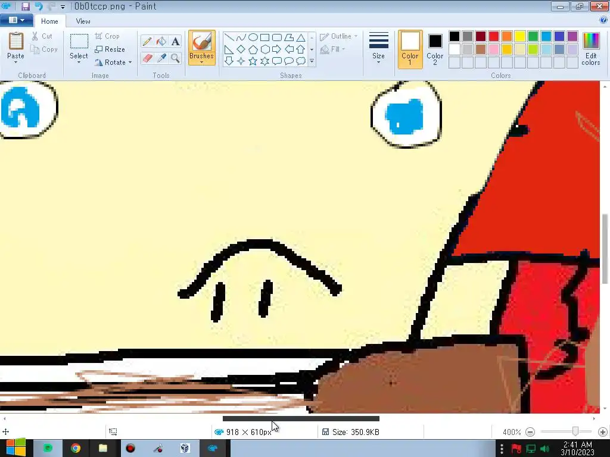Screen dimensions: 610x457
Task: Choose the black color swatch
Action: click(455, 36)
